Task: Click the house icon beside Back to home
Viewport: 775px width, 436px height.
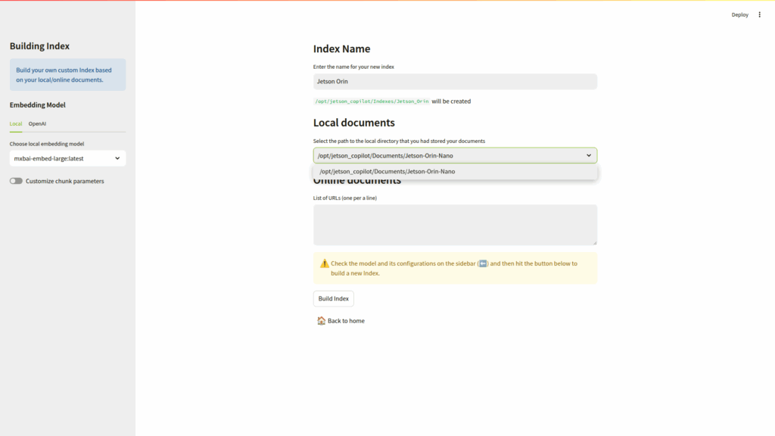Action: point(321,321)
